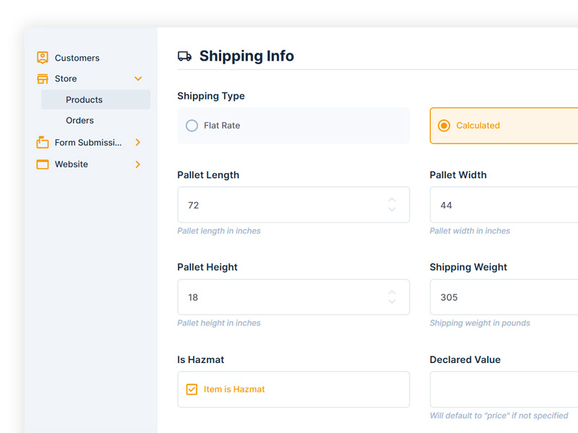
Task: Uncheck the Item is Hazmat checkbox
Action: coord(191,390)
